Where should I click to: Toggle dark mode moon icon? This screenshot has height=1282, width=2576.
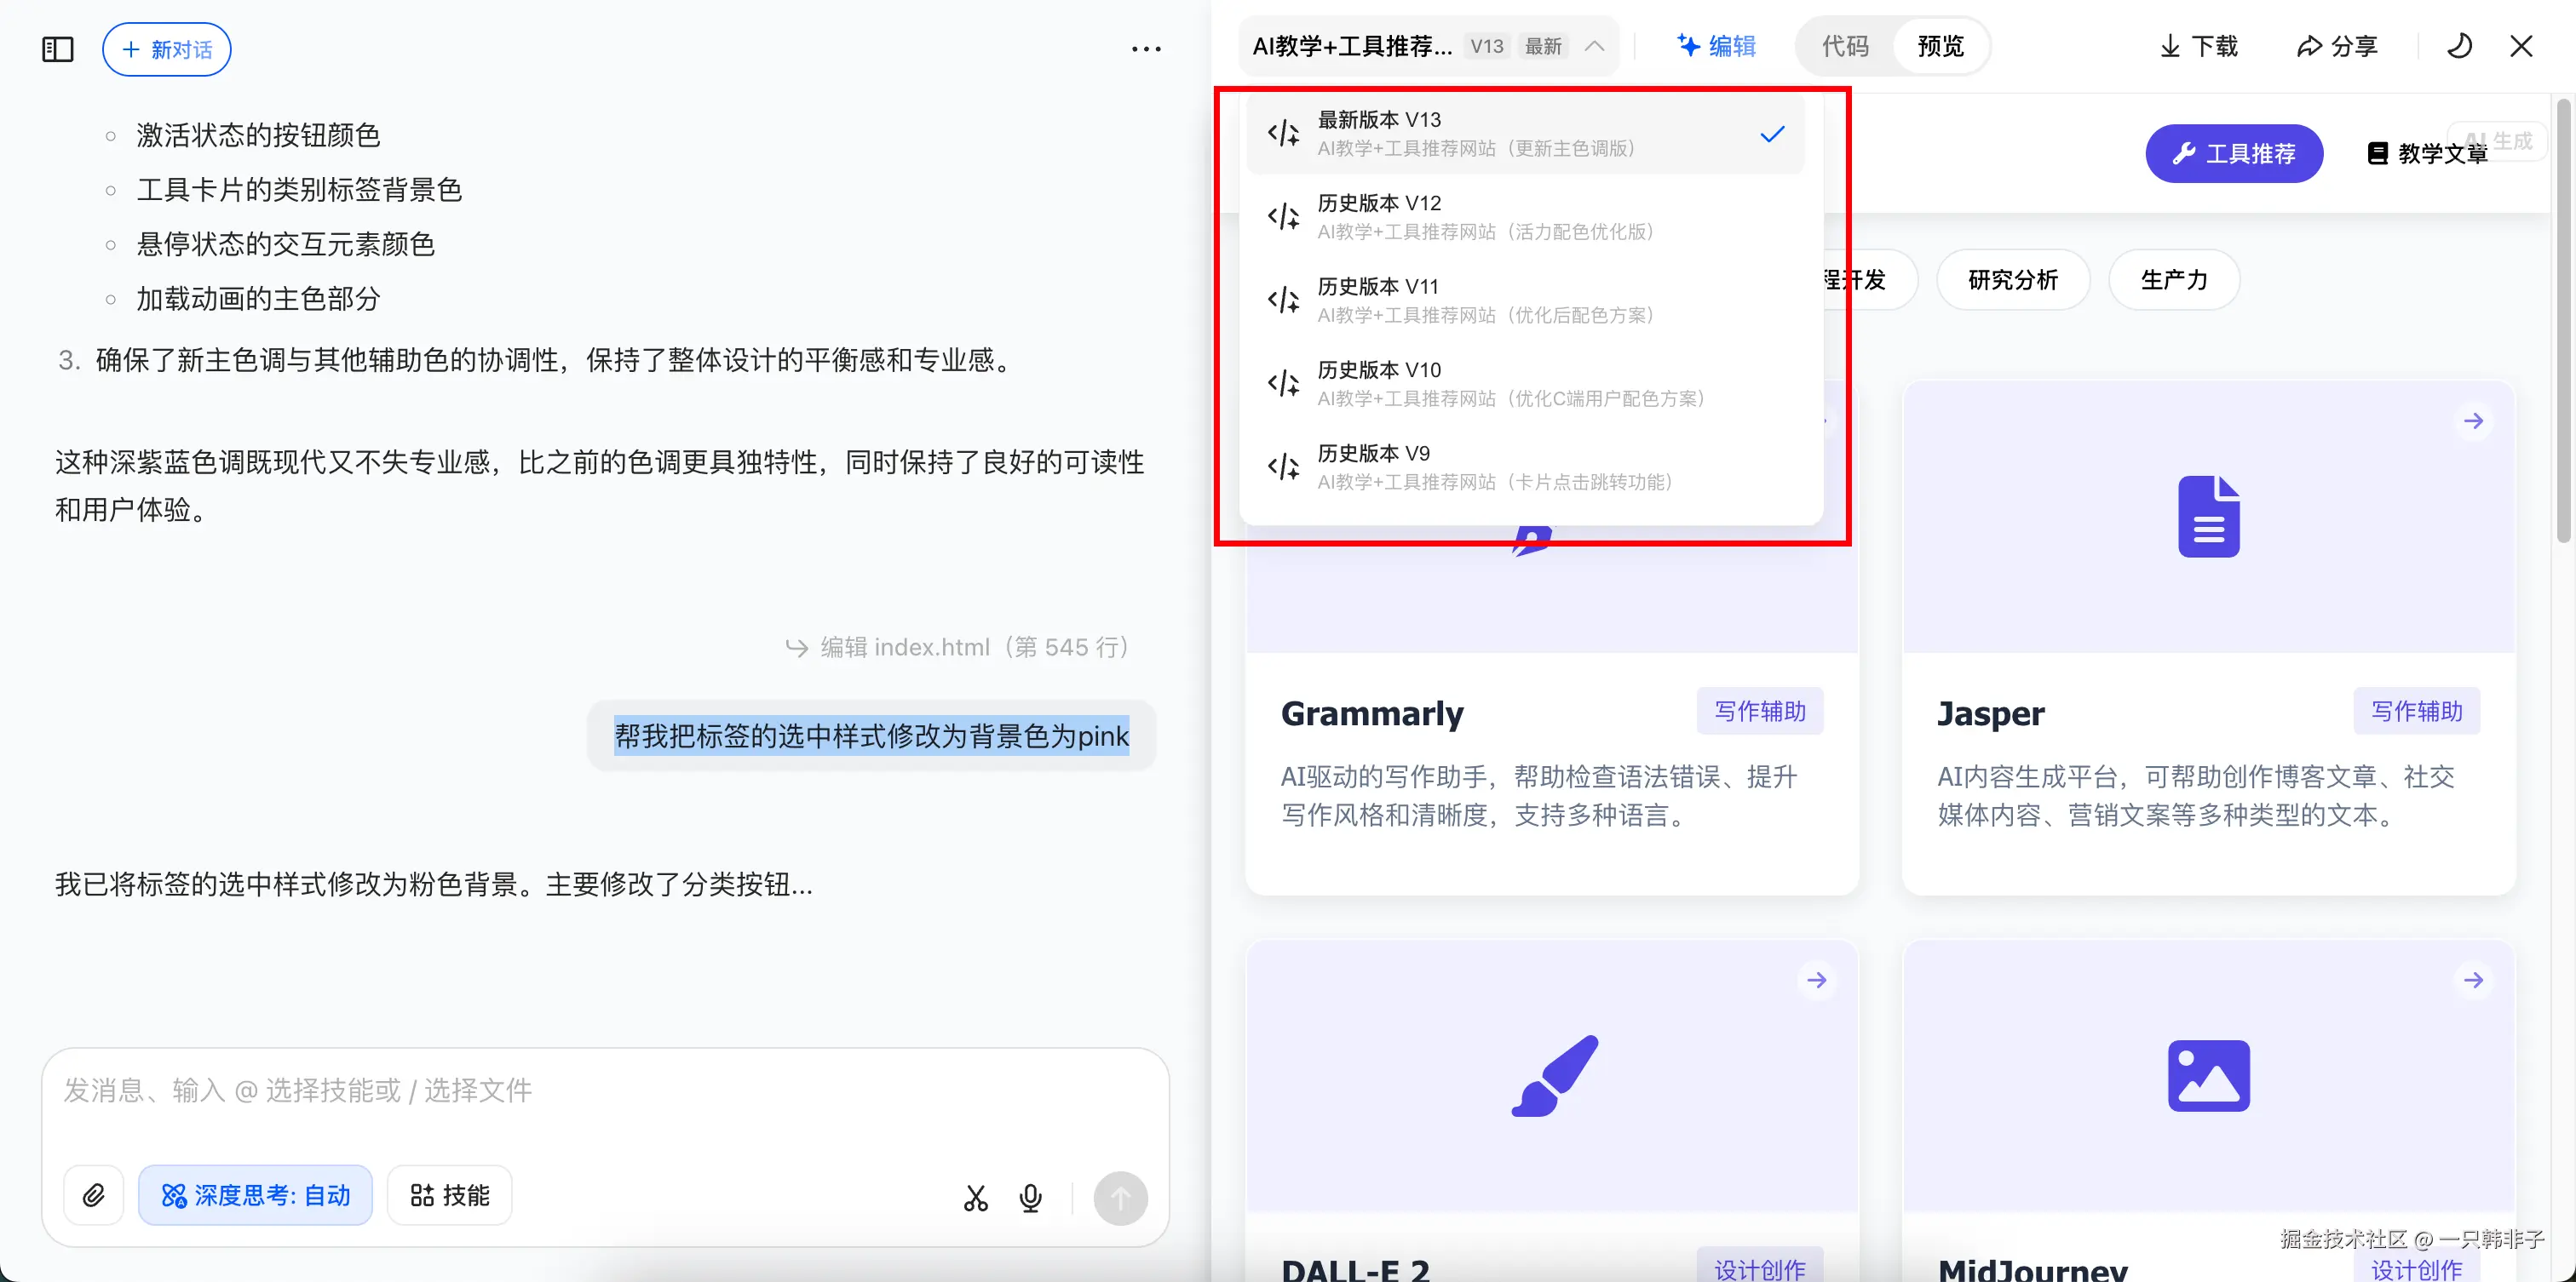coord(2459,46)
